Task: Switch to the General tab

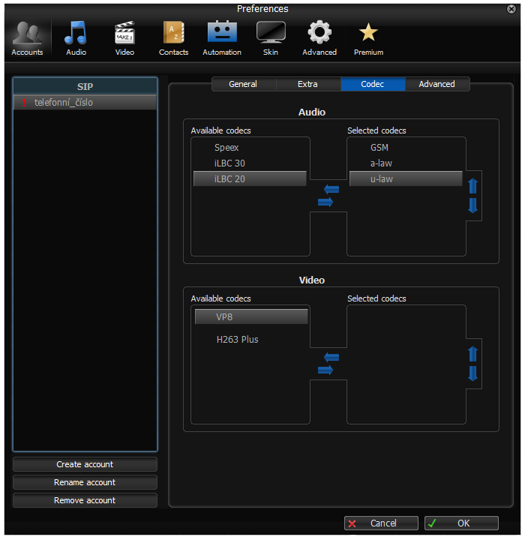Action: coord(243,84)
